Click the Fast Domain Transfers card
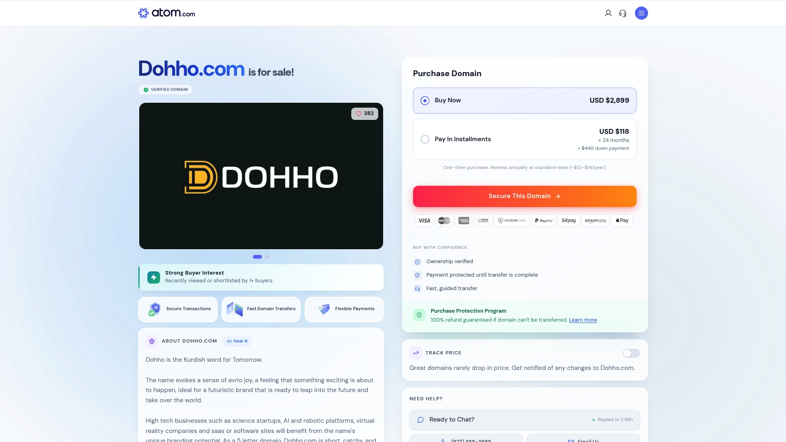786x442 pixels. pos(261,309)
